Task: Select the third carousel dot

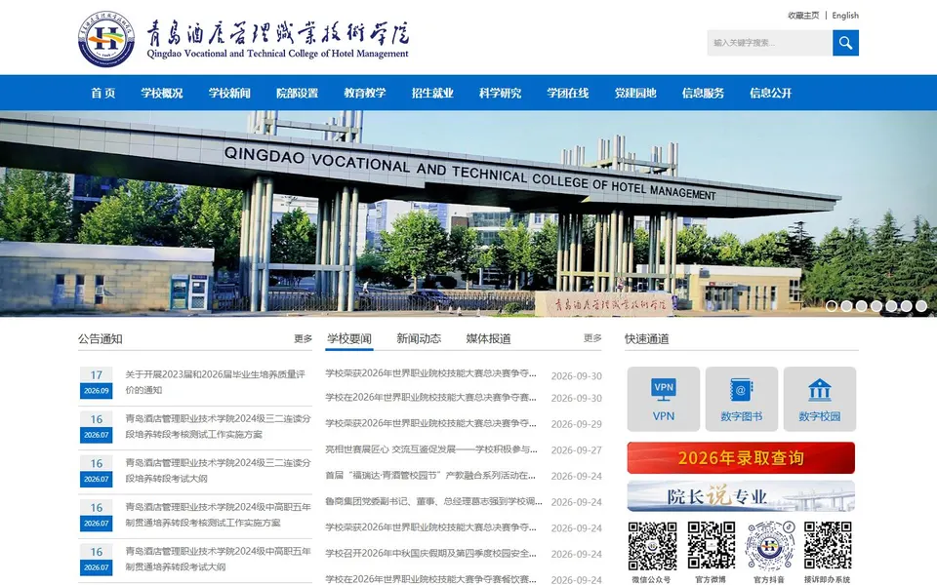Action: click(862, 306)
